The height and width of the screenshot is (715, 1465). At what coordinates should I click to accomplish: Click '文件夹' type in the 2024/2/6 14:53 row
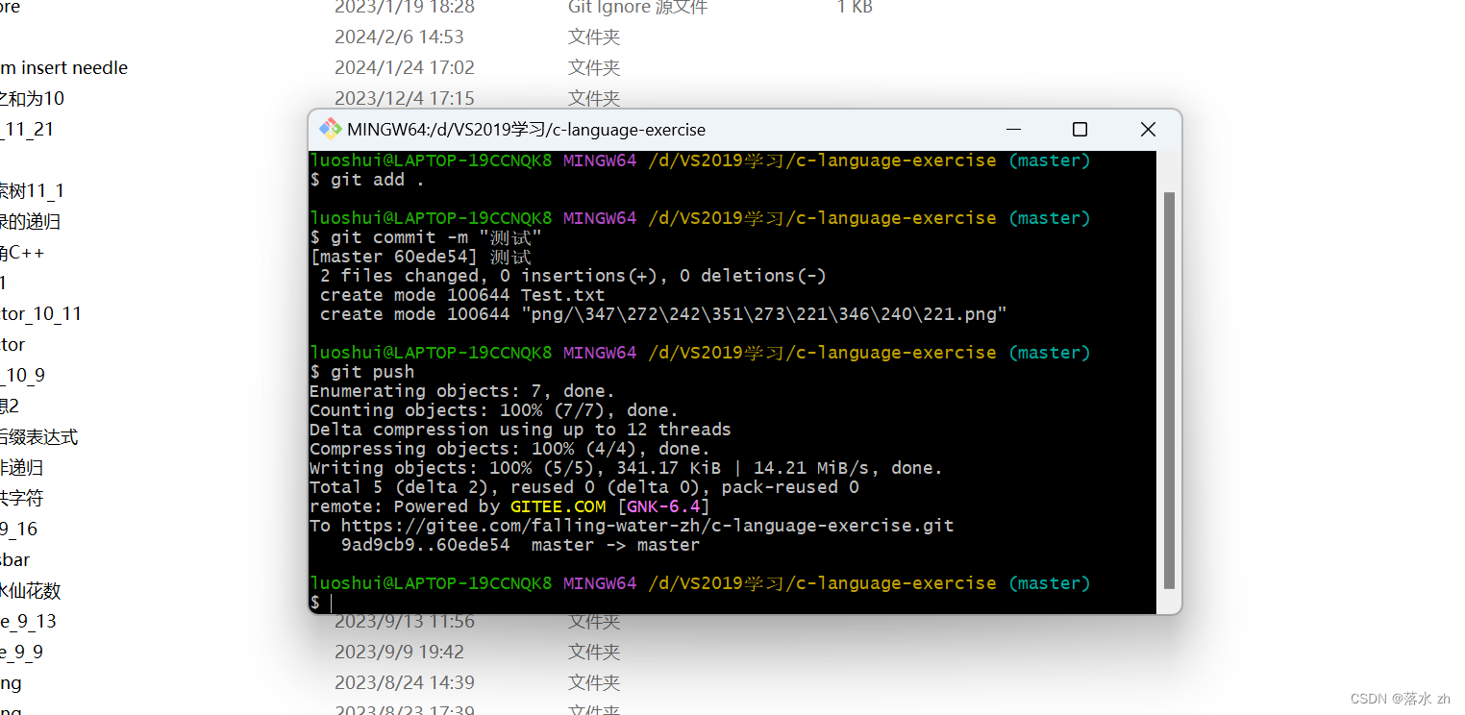tap(594, 37)
